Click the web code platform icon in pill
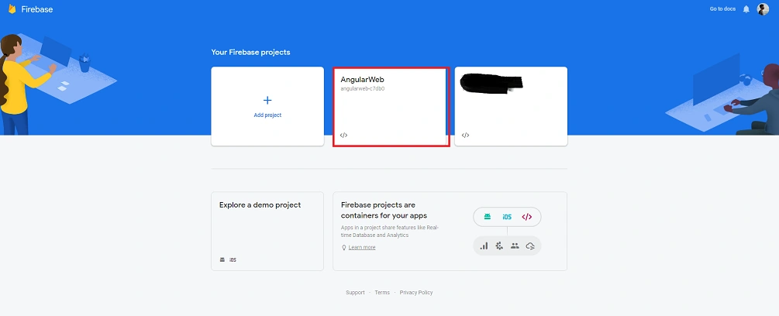 click(526, 217)
